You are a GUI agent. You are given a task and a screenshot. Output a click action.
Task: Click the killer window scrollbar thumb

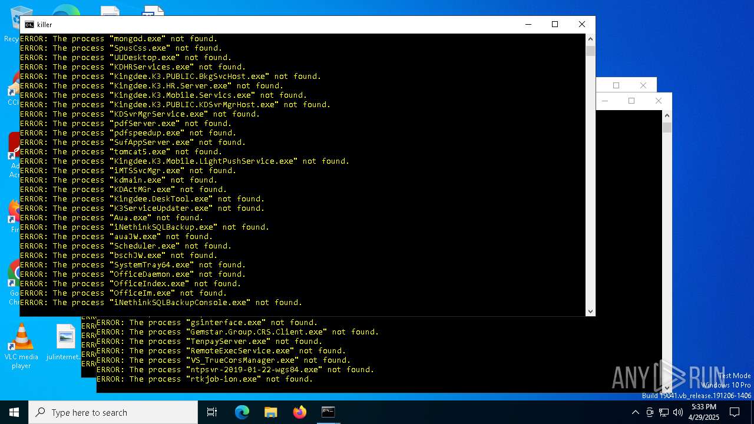(590, 51)
